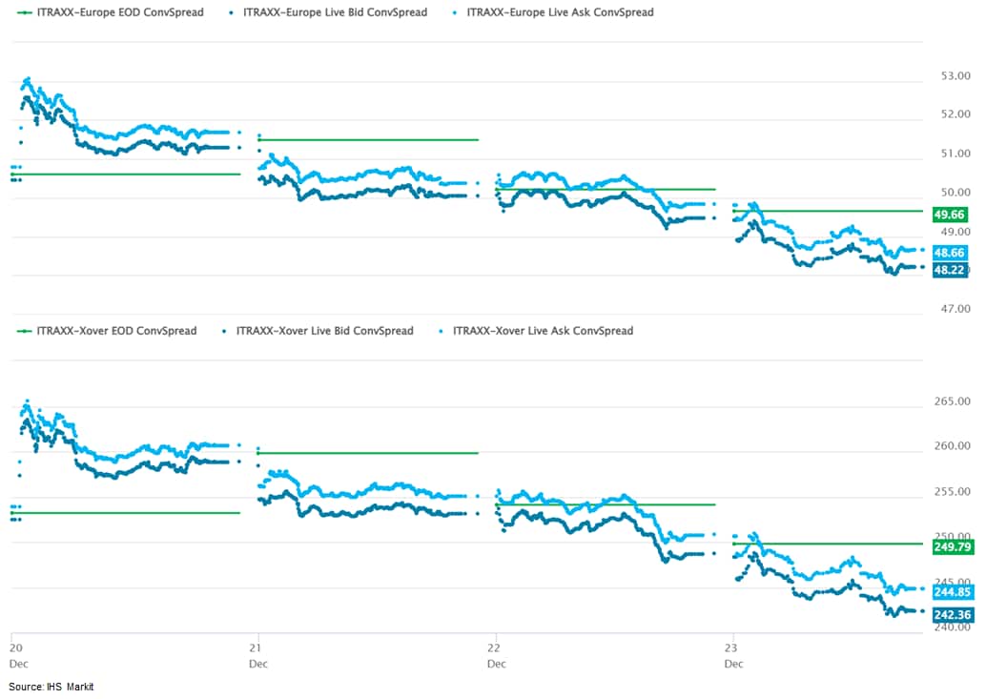Click the dark blue 48.22 bid value tag
This screenshot has height=699, width=986.
(950, 270)
